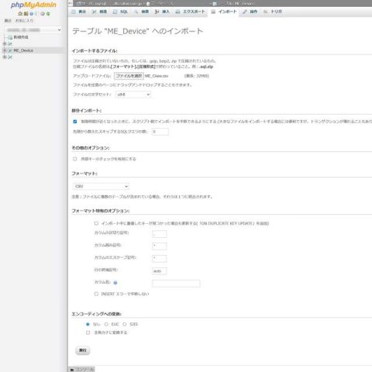This screenshot has width=372, height=372.
Task: Select the EUC encoding radio button
Action: coord(106,324)
